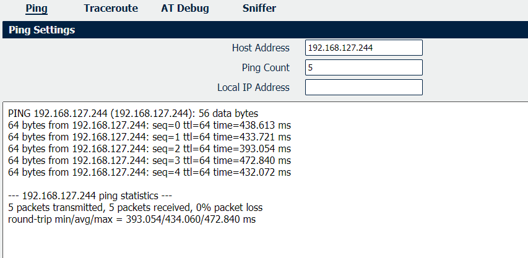Focus the Ping Count field
The image size is (528, 258).
pos(364,67)
